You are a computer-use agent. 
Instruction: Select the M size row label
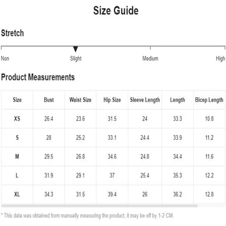[x=17, y=156]
